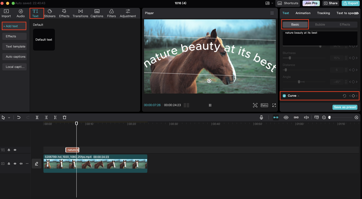Click the rotate handle under the text
362x199 pixels.
pos(209,81)
